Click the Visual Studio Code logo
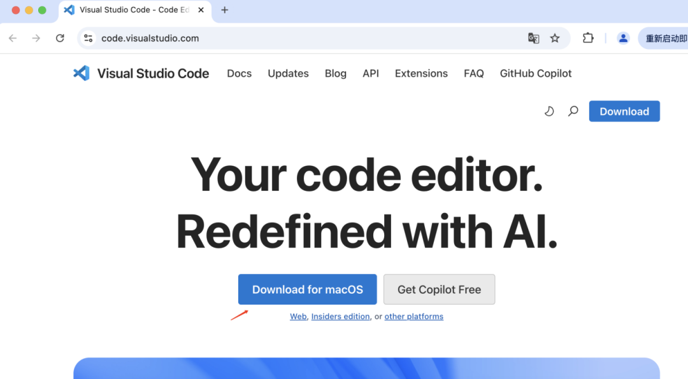This screenshot has width=688, height=379. click(x=81, y=73)
